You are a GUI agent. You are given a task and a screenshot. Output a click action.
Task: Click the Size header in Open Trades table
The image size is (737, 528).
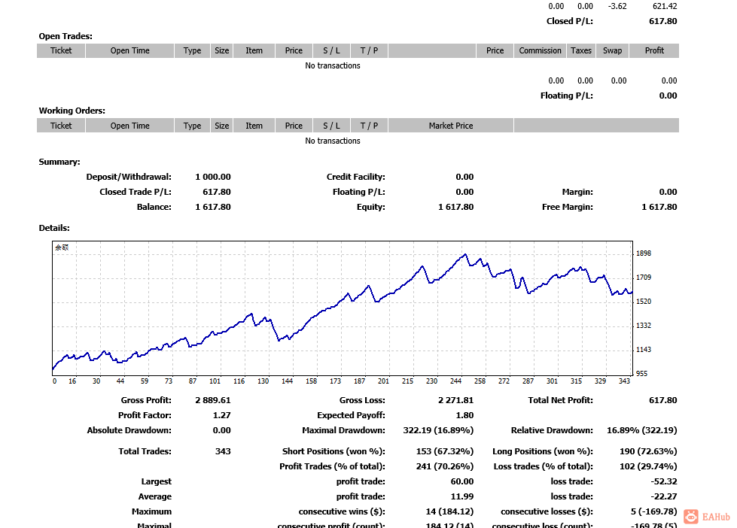coord(222,50)
